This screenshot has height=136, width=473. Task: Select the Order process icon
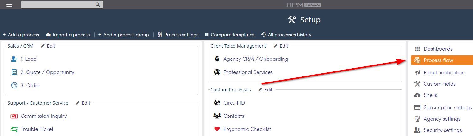(x=14, y=85)
